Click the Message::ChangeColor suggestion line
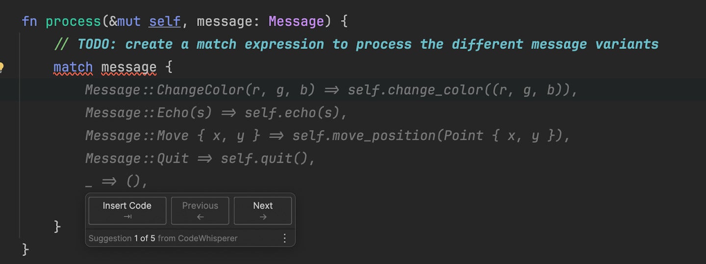This screenshot has height=264, width=706. click(331, 90)
